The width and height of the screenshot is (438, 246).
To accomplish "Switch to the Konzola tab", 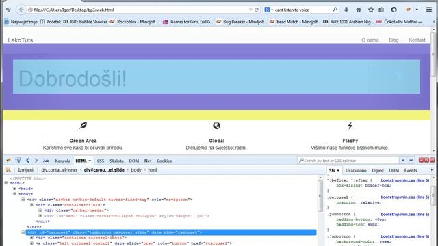I will (62, 161).
